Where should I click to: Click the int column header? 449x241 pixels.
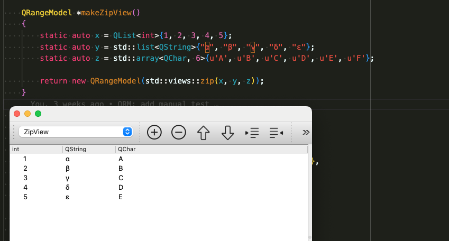coord(36,150)
